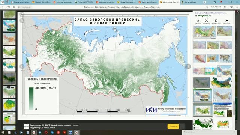This screenshot has width=240, height=135.
Task: Click the 2К отзывов reviews button
Action: [x=216, y=7]
